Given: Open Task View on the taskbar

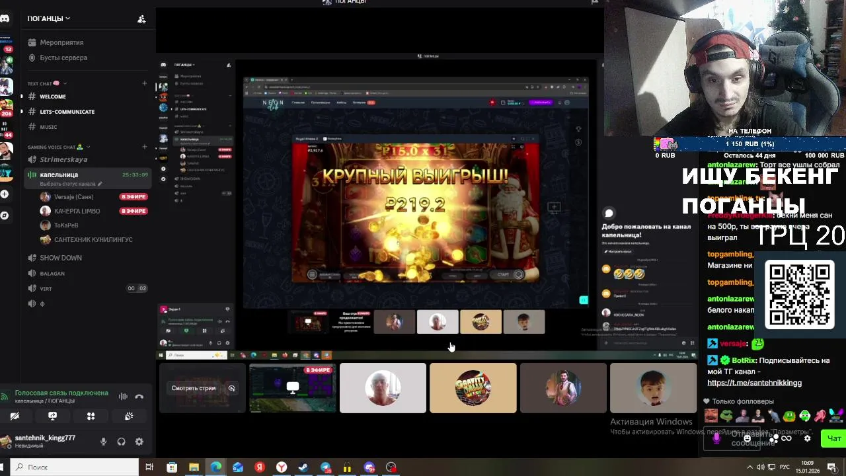Looking at the screenshot, I should [149, 467].
